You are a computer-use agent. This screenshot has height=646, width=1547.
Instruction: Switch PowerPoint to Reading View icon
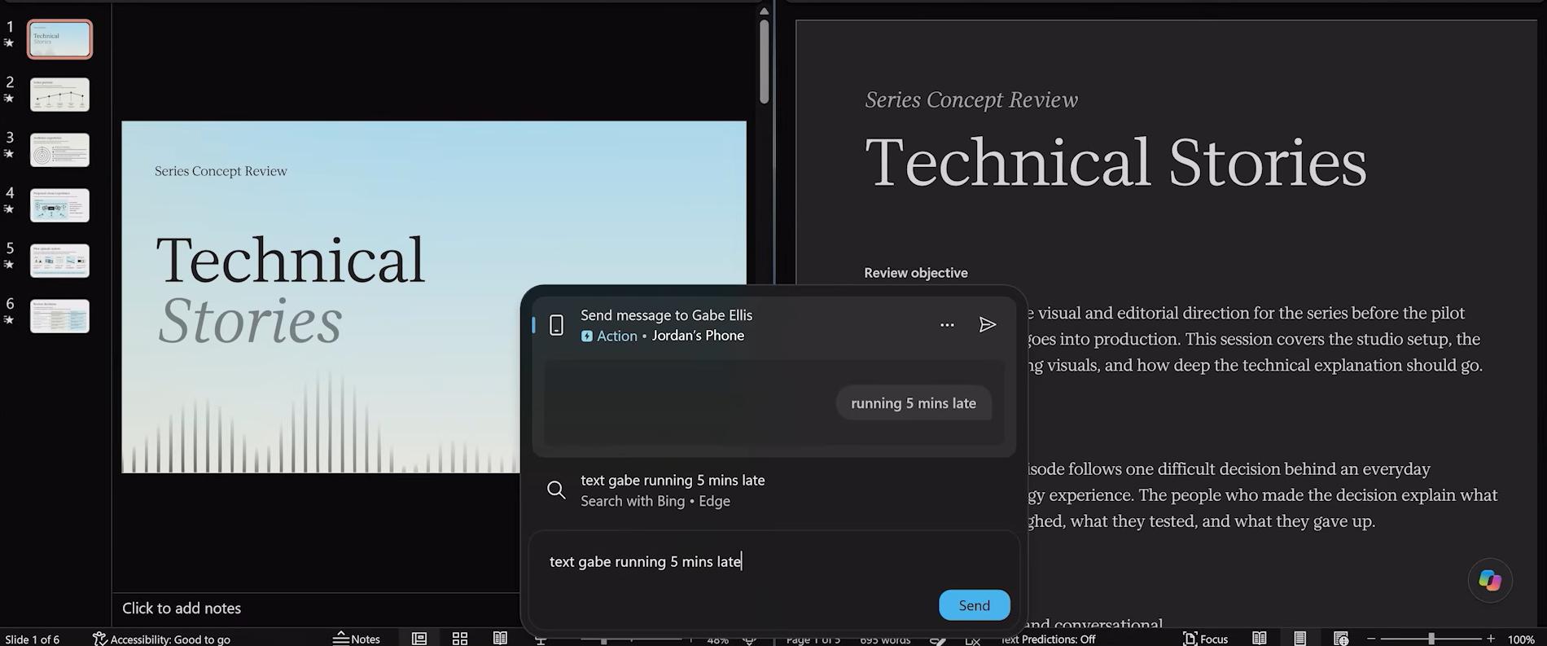click(x=500, y=639)
